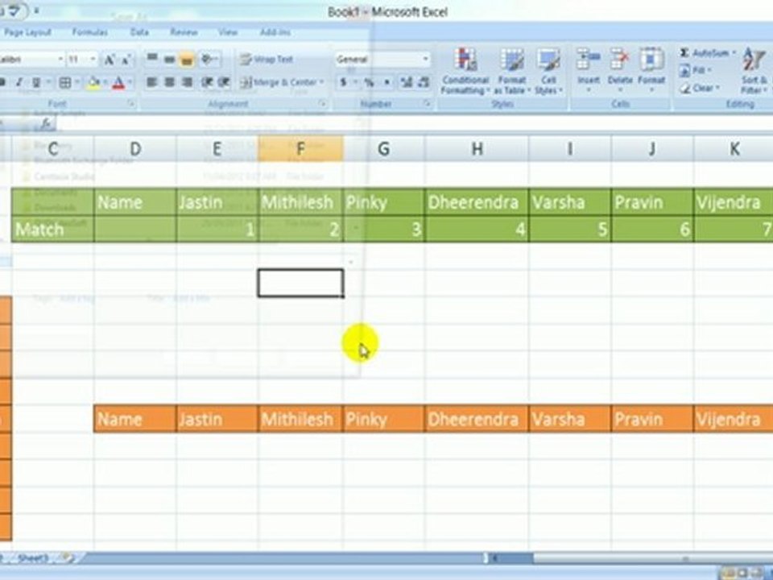Click the Insert Worksheet tab icon
This screenshot has height=580, width=773.
(68, 557)
